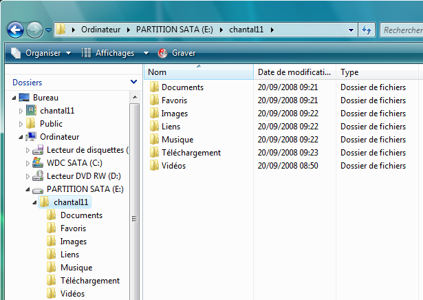
Task: Click the Dossiers pane heading
Action: 28,83
